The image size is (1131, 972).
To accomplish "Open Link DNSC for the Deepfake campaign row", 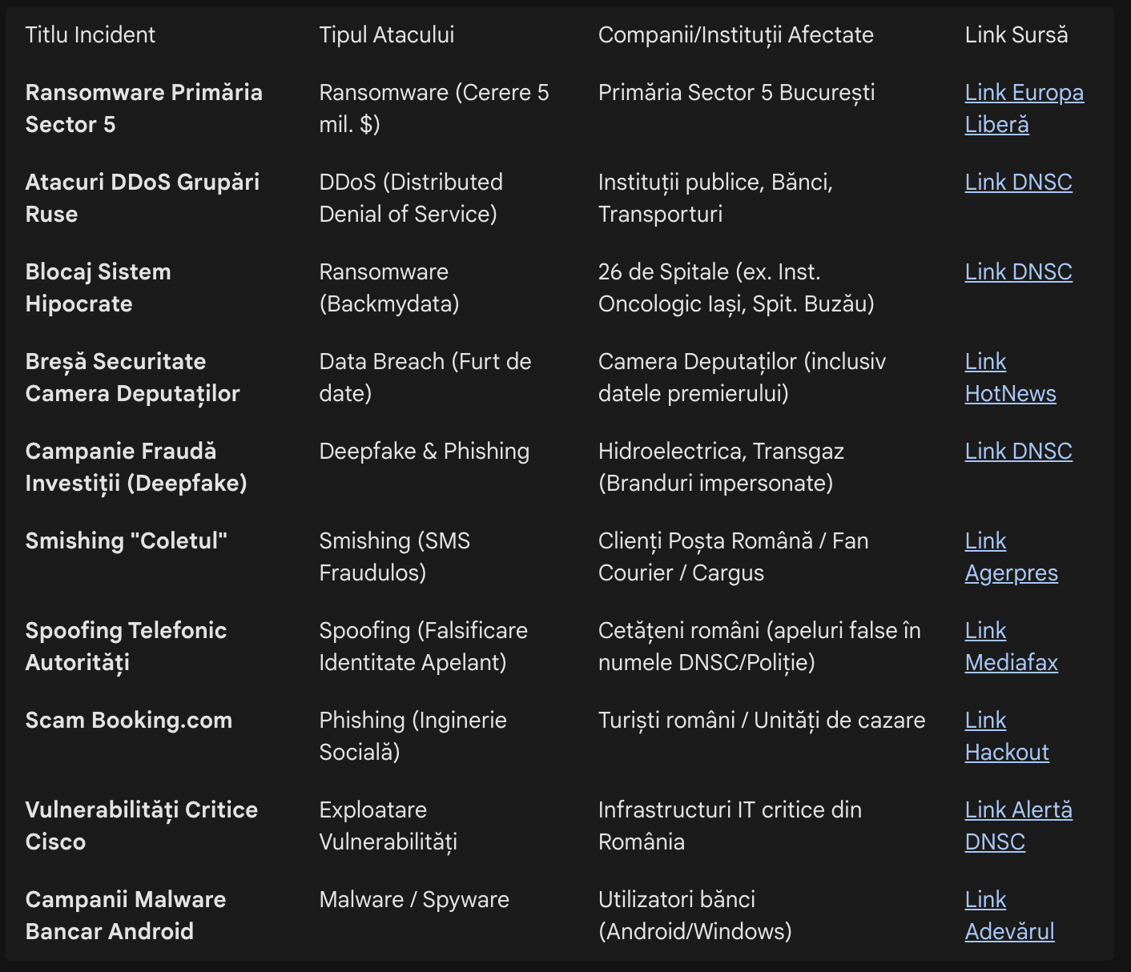I will pyautogui.click(x=1018, y=452).
